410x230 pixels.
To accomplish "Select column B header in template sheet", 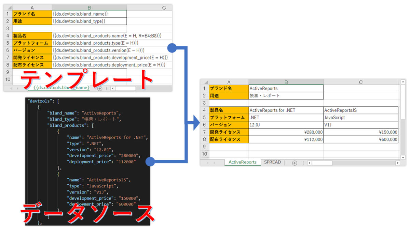I will [90, 7].
